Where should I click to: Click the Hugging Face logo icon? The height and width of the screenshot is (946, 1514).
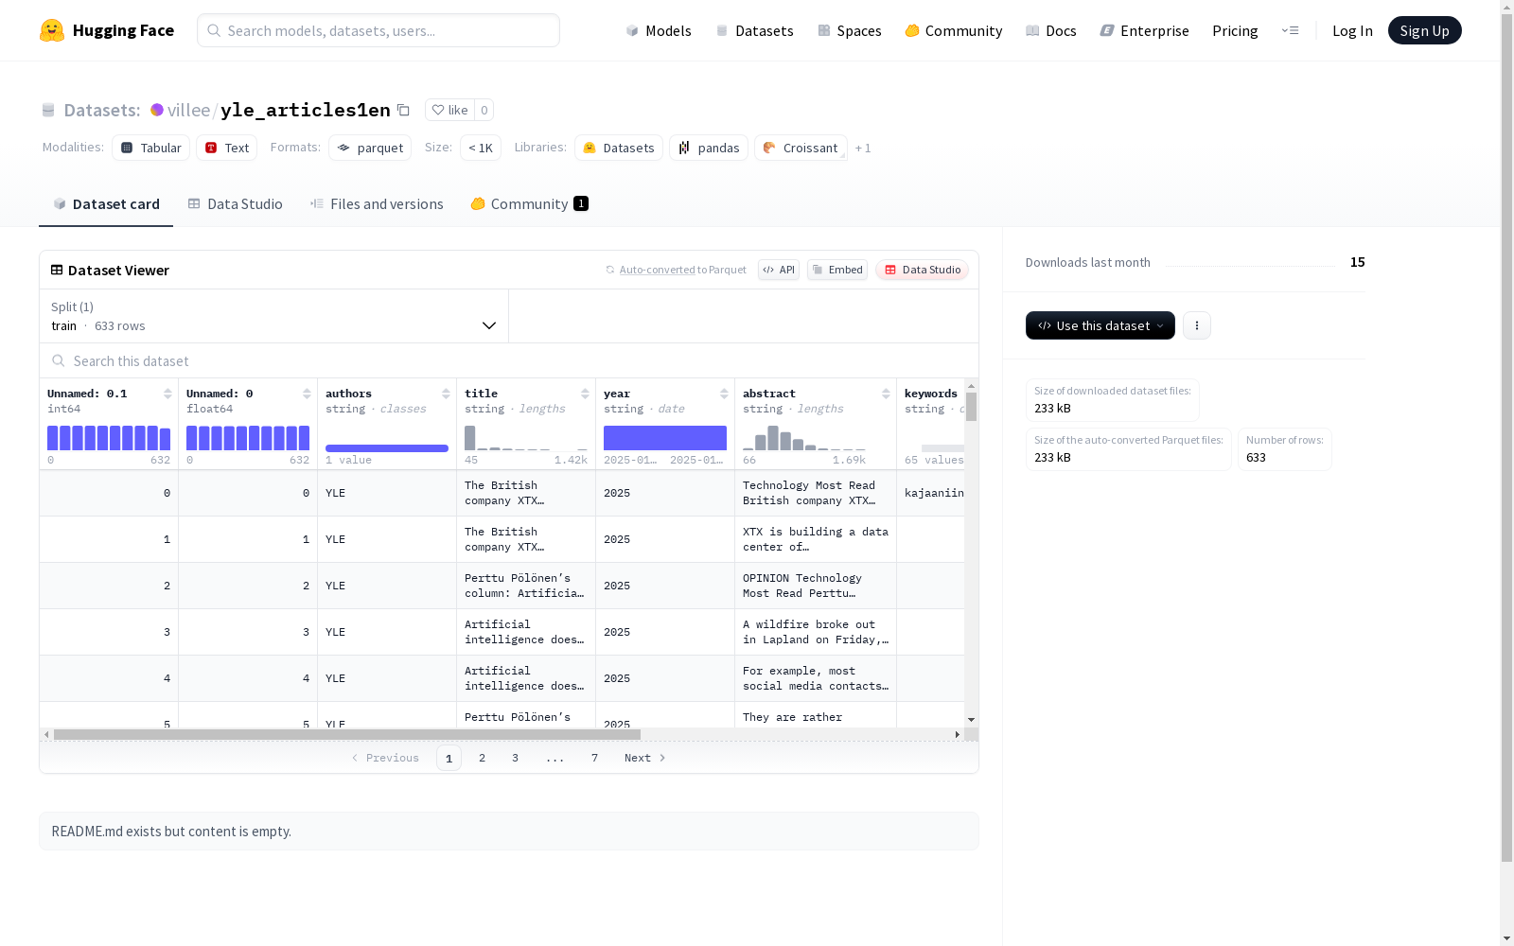click(52, 30)
